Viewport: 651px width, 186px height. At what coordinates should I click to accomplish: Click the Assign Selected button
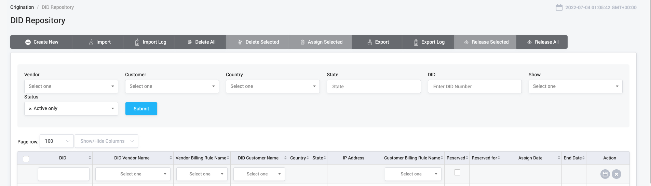[x=320, y=42]
